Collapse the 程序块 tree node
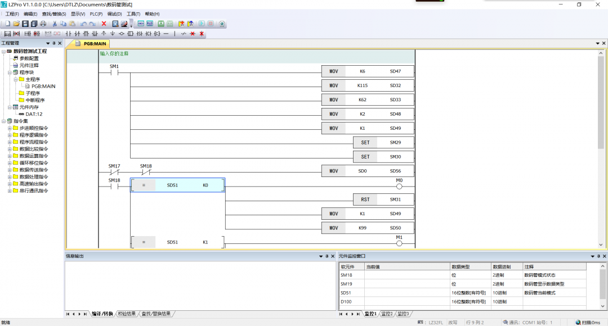This screenshot has width=608, height=326. click(10, 73)
